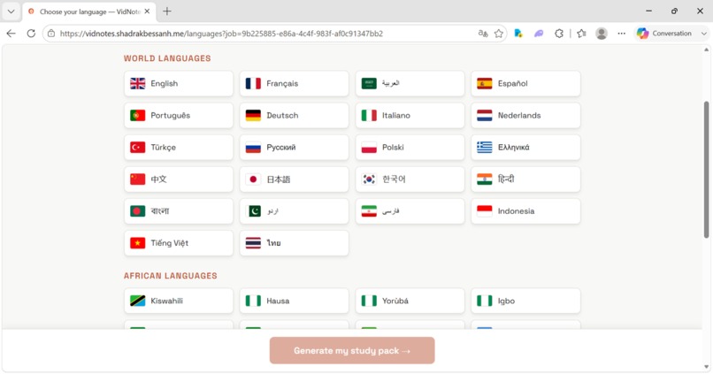
Task: Choose the Bengali card with Bangladesh flag
Action: [179, 210]
